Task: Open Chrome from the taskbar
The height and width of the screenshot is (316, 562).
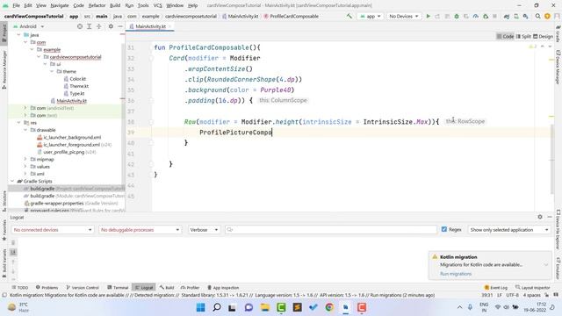Action: coord(329,307)
